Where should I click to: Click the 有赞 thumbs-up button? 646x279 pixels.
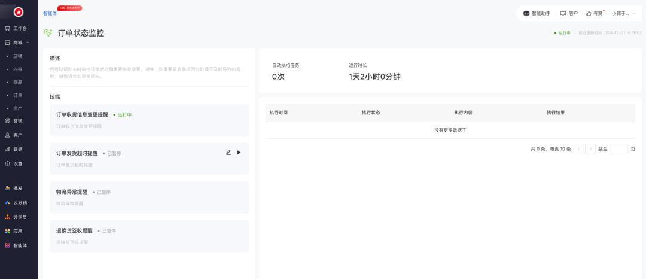[594, 13]
